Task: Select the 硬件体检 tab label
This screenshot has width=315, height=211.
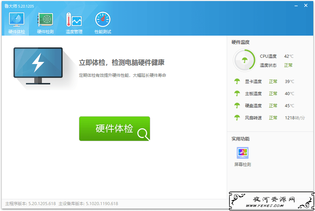Action: pos(17,32)
